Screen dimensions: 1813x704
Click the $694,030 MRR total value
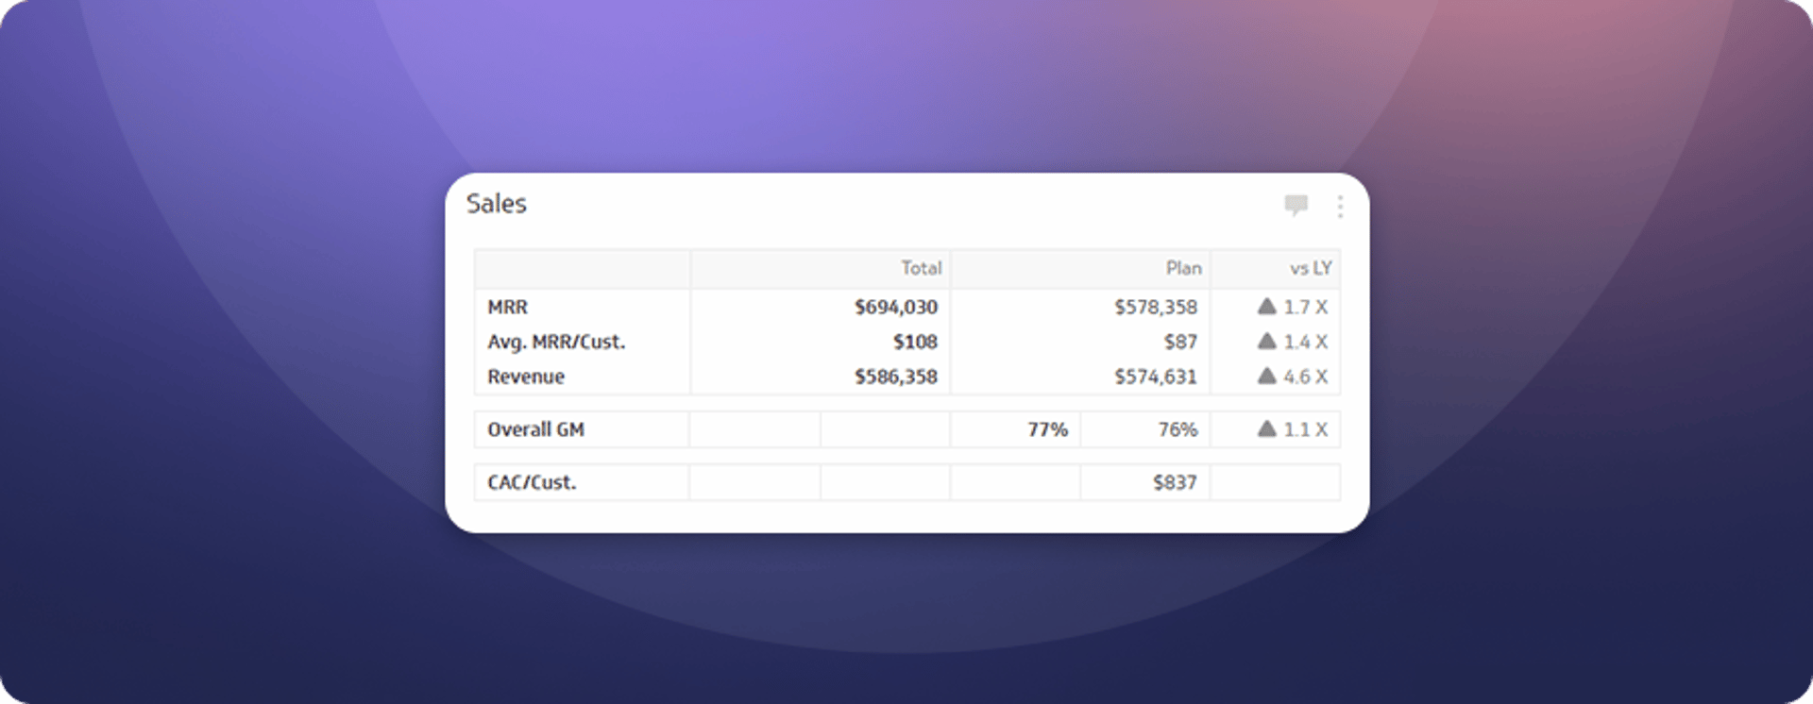tap(895, 306)
